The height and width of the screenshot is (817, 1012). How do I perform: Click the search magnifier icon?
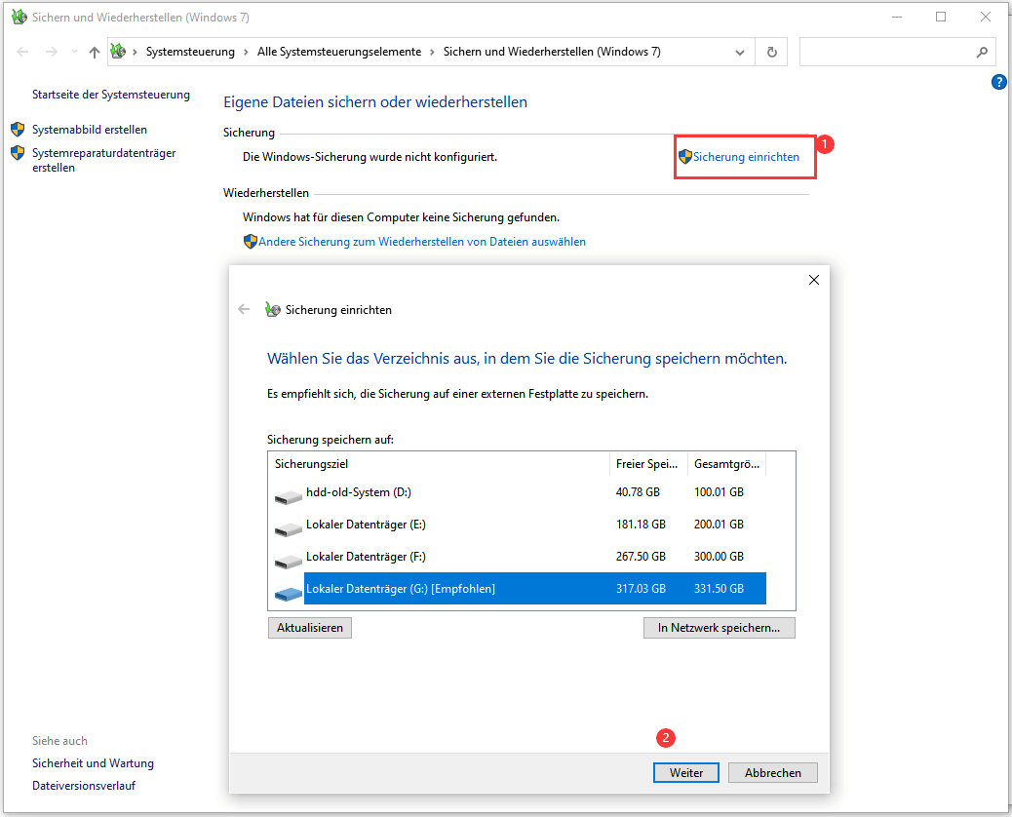pos(982,53)
